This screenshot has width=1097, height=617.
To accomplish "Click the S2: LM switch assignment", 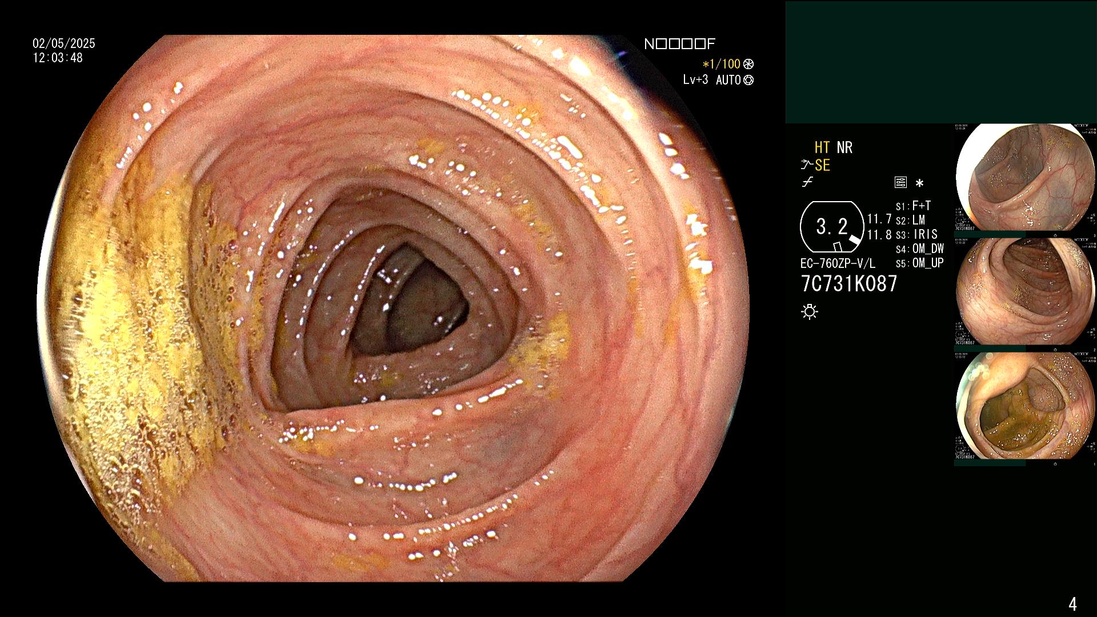I will pyautogui.click(x=910, y=221).
